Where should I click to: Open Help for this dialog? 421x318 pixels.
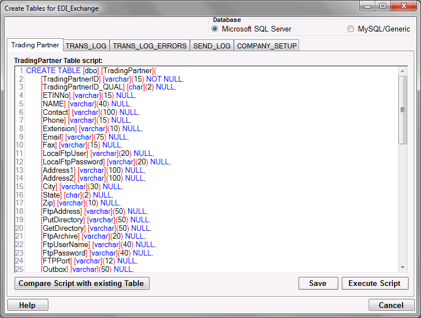click(x=28, y=305)
